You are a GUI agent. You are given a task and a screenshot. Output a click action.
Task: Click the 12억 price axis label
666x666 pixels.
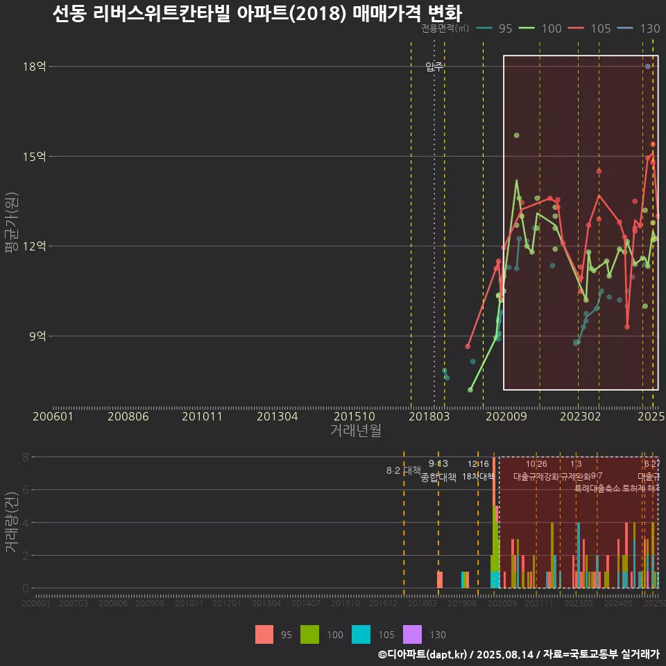click(x=35, y=246)
